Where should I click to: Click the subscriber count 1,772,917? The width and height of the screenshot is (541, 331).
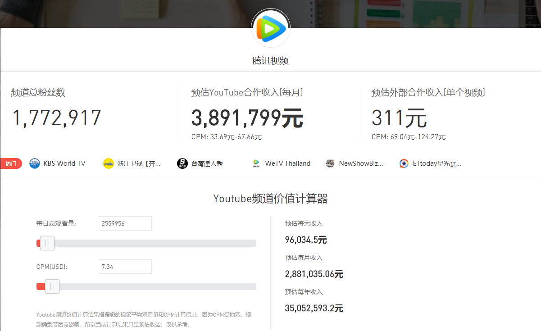point(56,118)
